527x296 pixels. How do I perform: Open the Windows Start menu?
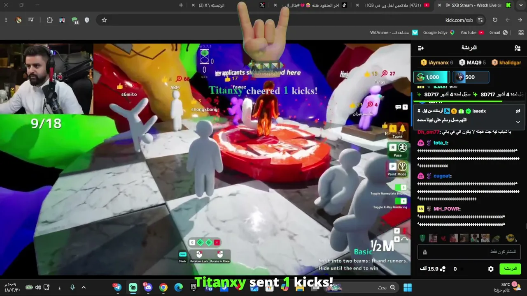tap(408, 287)
